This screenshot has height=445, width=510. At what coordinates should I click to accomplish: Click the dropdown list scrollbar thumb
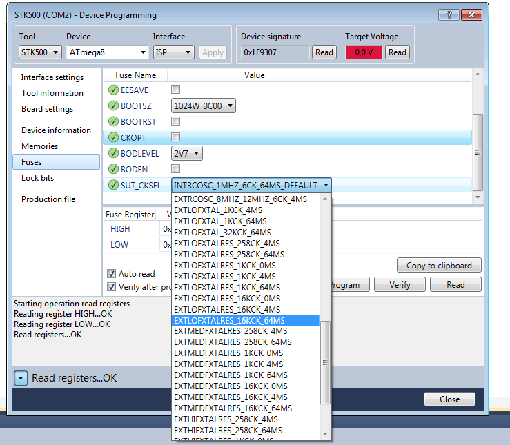coord(325,362)
